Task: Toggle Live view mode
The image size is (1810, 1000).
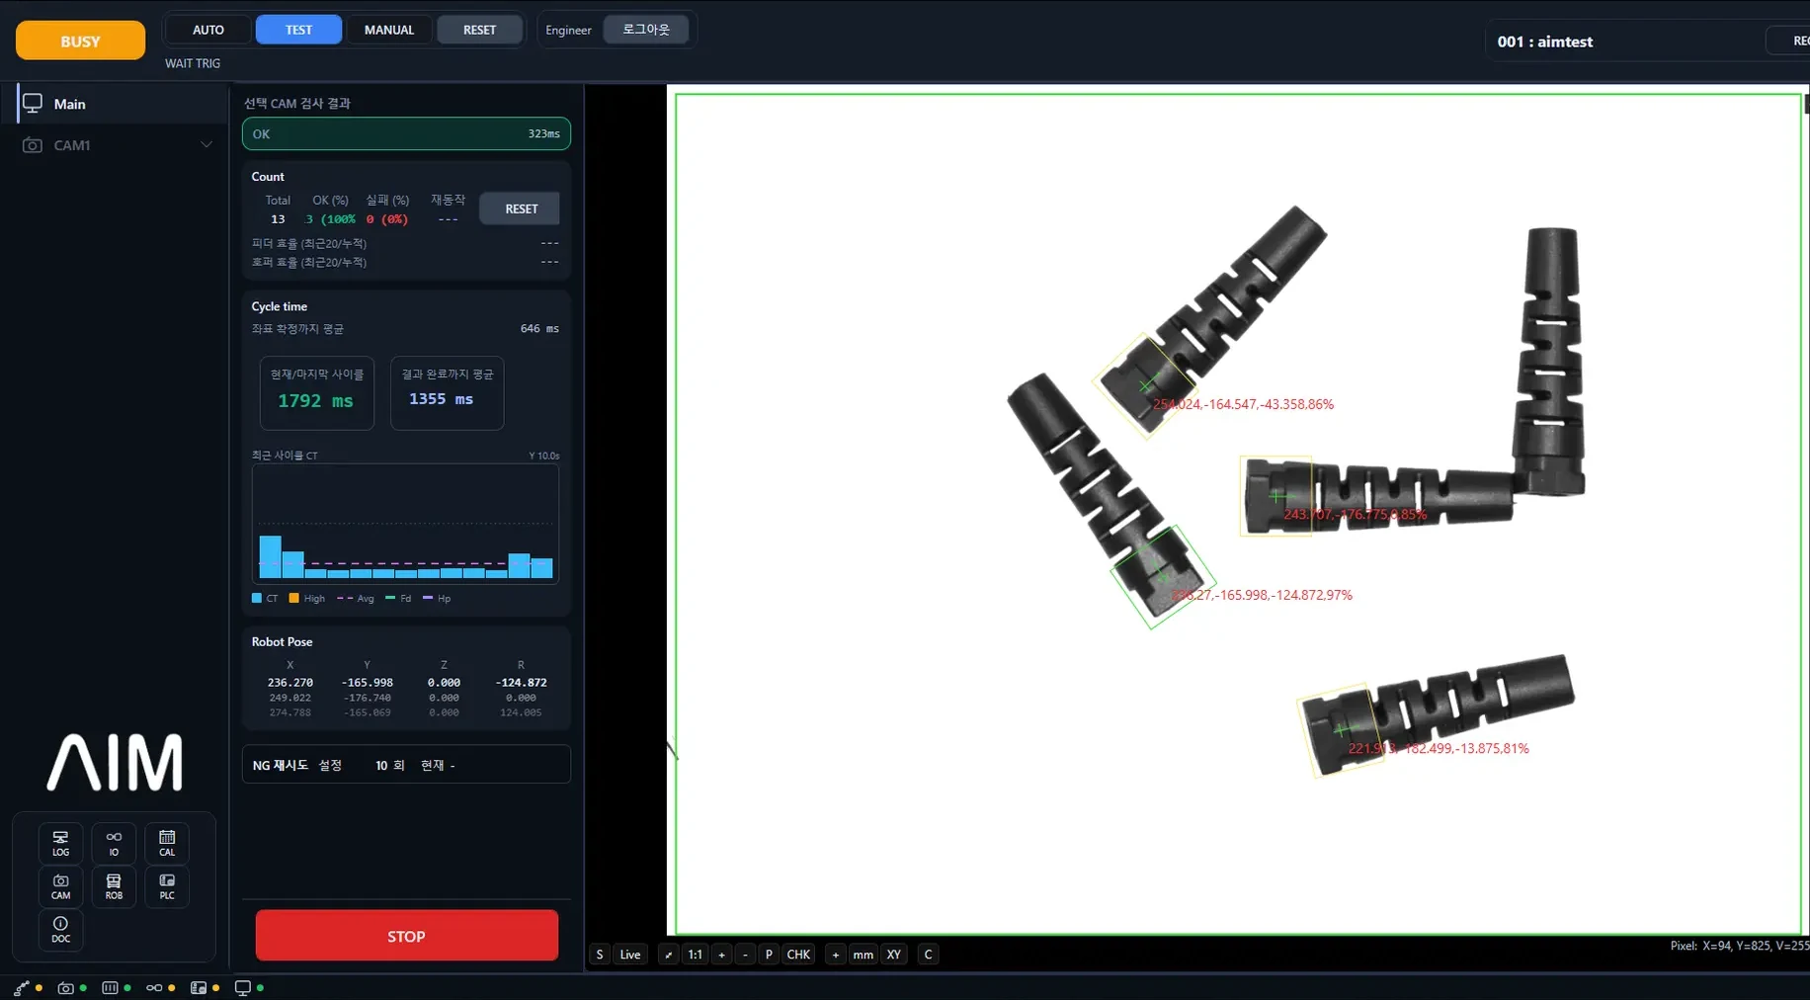Action: click(x=630, y=955)
